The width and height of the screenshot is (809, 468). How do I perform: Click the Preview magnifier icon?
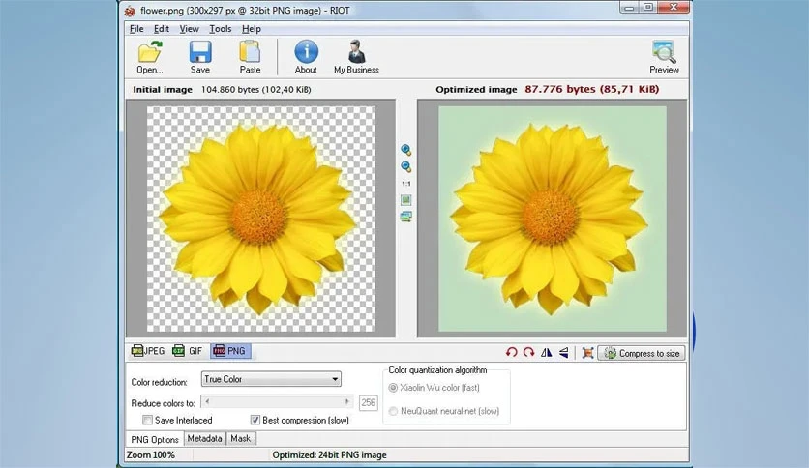(664, 51)
